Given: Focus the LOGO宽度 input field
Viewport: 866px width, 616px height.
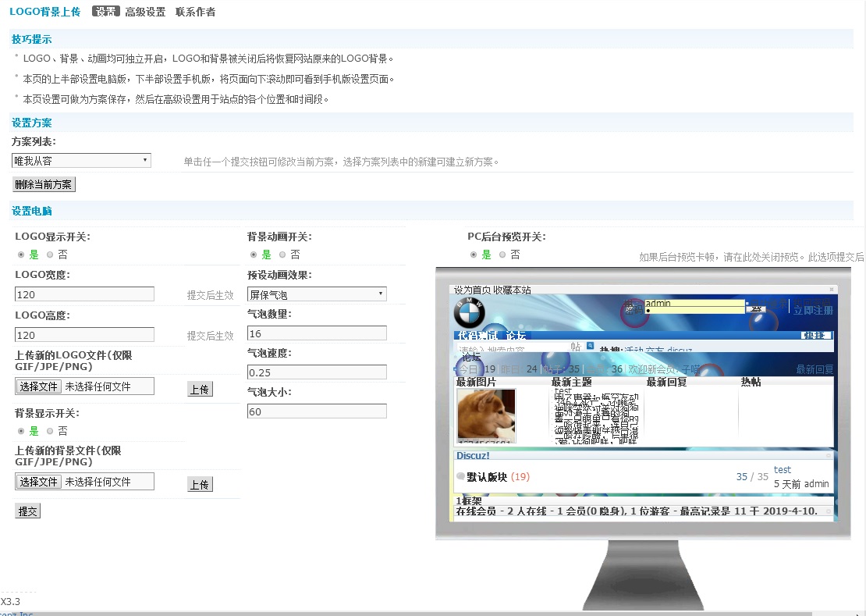Looking at the screenshot, I should click(x=84, y=294).
